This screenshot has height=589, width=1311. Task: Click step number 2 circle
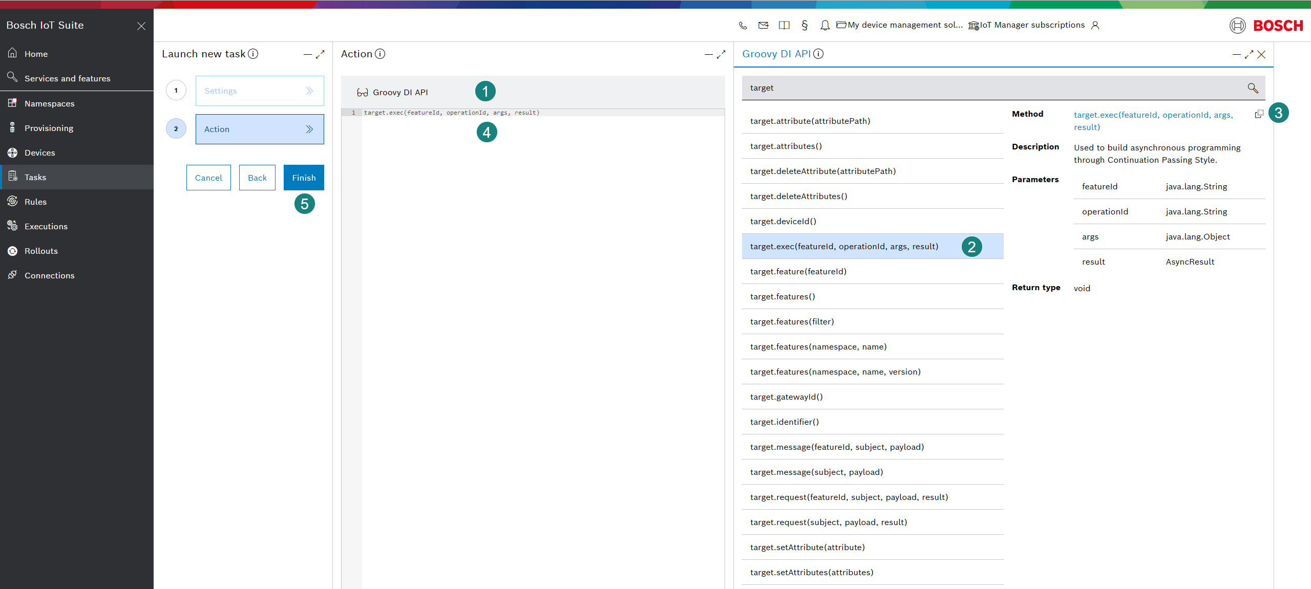click(x=176, y=129)
